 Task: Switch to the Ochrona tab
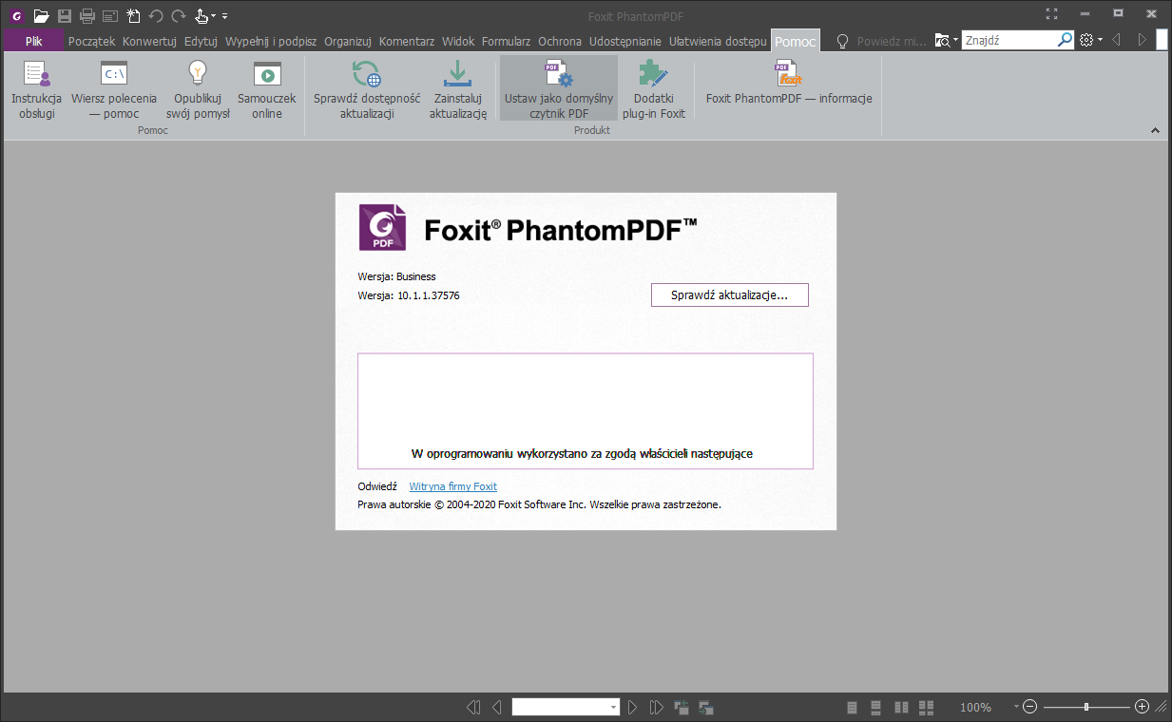click(560, 41)
